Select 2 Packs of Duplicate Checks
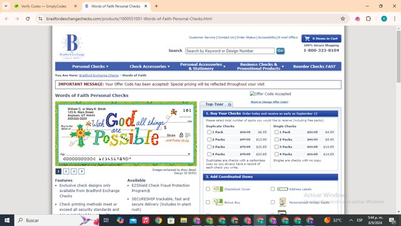Image resolution: width=401 pixels, height=226 pixels. [209, 140]
